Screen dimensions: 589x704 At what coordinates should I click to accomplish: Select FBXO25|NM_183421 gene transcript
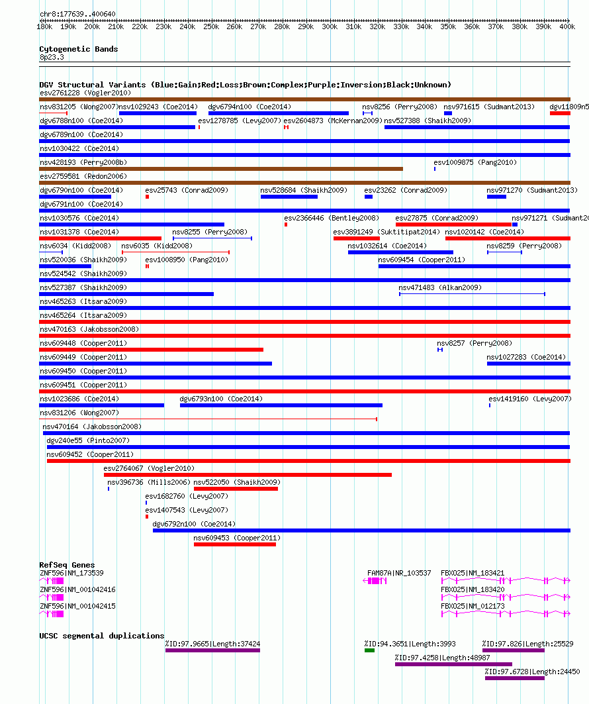(506, 581)
